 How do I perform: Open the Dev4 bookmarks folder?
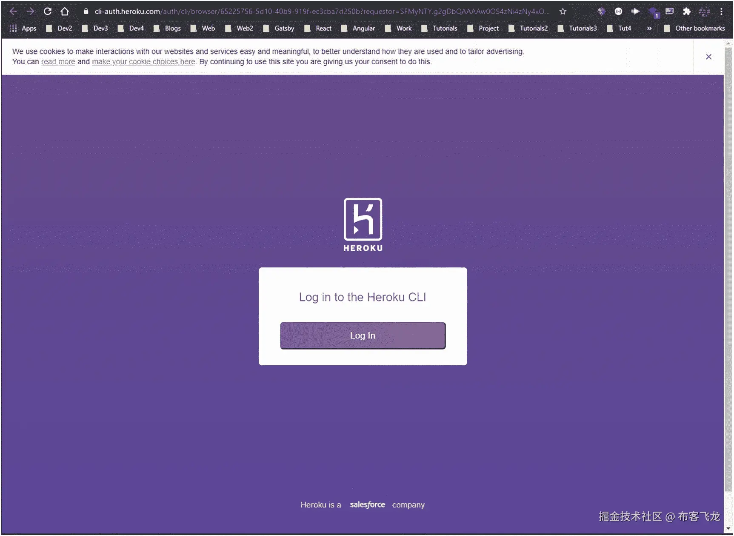(131, 29)
